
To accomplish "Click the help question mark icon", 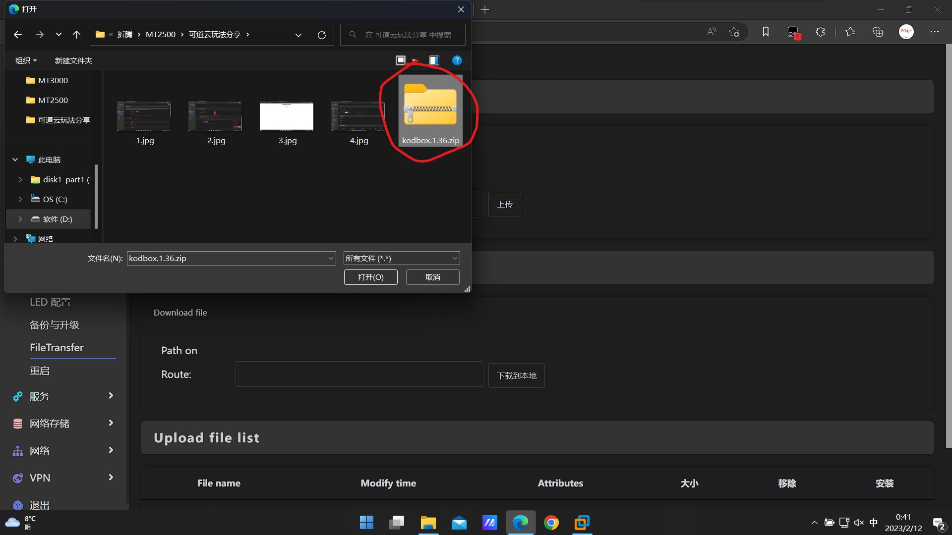I will (x=457, y=60).
